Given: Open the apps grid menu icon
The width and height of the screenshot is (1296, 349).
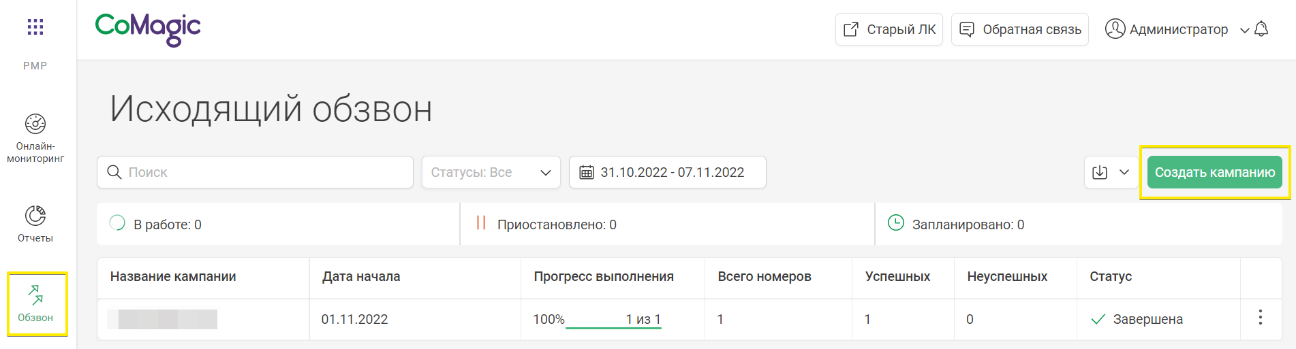Looking at the screenshot, I should coord(35,27).
